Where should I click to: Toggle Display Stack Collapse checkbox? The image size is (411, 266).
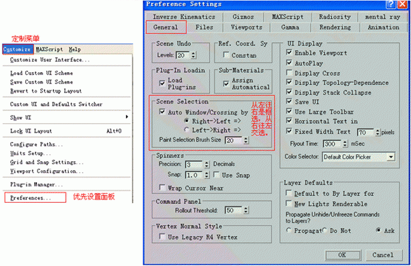point(289,92)
